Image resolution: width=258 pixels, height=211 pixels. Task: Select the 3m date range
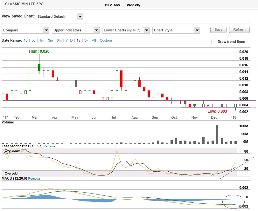(50, 40)
